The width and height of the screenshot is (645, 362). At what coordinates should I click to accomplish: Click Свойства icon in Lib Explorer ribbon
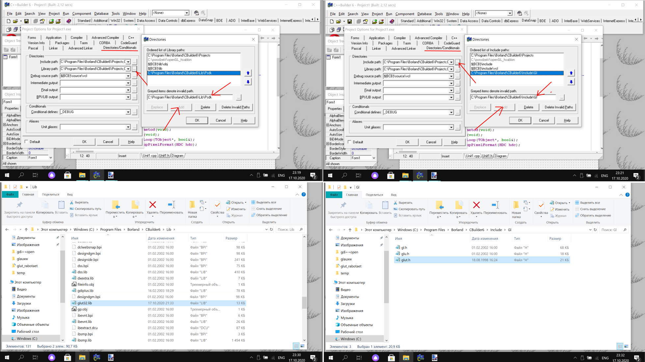[x=217, y=205]
